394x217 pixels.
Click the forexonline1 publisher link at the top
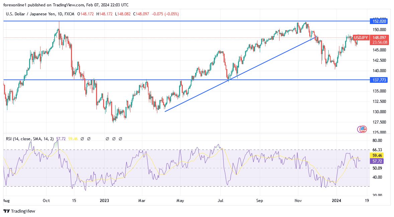pos(14,5)
